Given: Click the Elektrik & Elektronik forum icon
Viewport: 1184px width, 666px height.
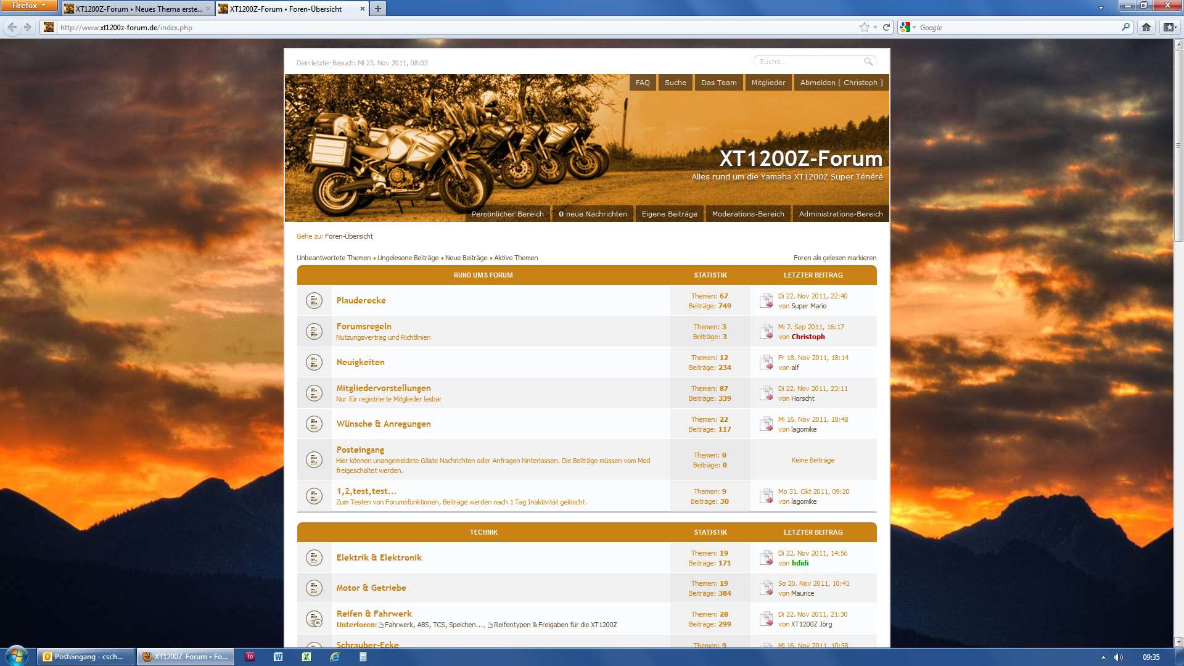Looking at the screenshot, I should tap(314, 557).
